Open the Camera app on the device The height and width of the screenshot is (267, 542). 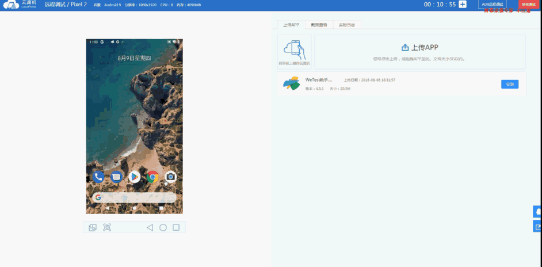click(x=170, y=177)
